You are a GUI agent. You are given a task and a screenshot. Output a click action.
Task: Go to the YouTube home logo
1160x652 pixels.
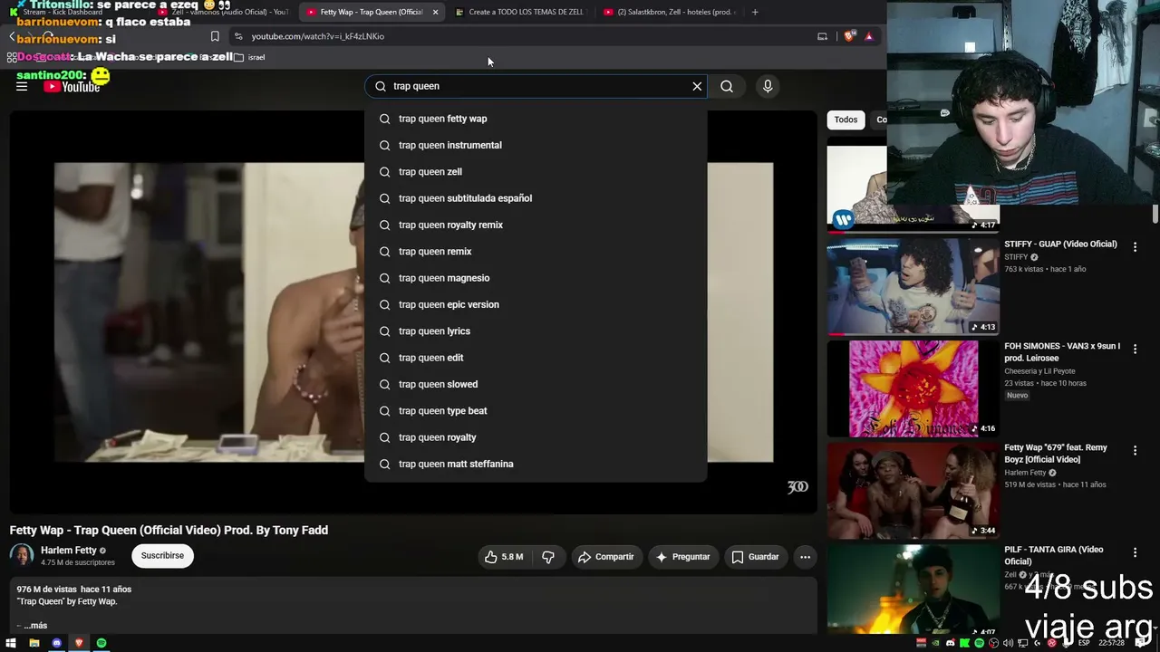point(72,87)
